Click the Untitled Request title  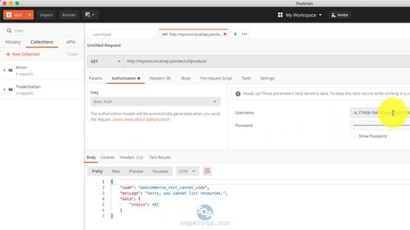[104, 45]
